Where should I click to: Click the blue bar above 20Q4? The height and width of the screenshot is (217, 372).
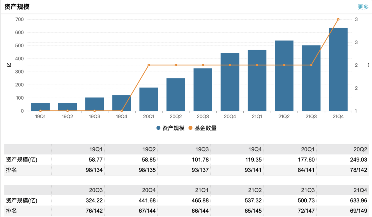[x=230, y=82]
